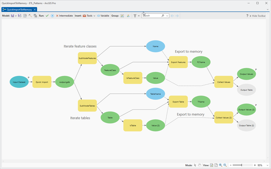Open the Save dropdown arrow
Viewport: 271px width, 169px height.
point(16,16)
